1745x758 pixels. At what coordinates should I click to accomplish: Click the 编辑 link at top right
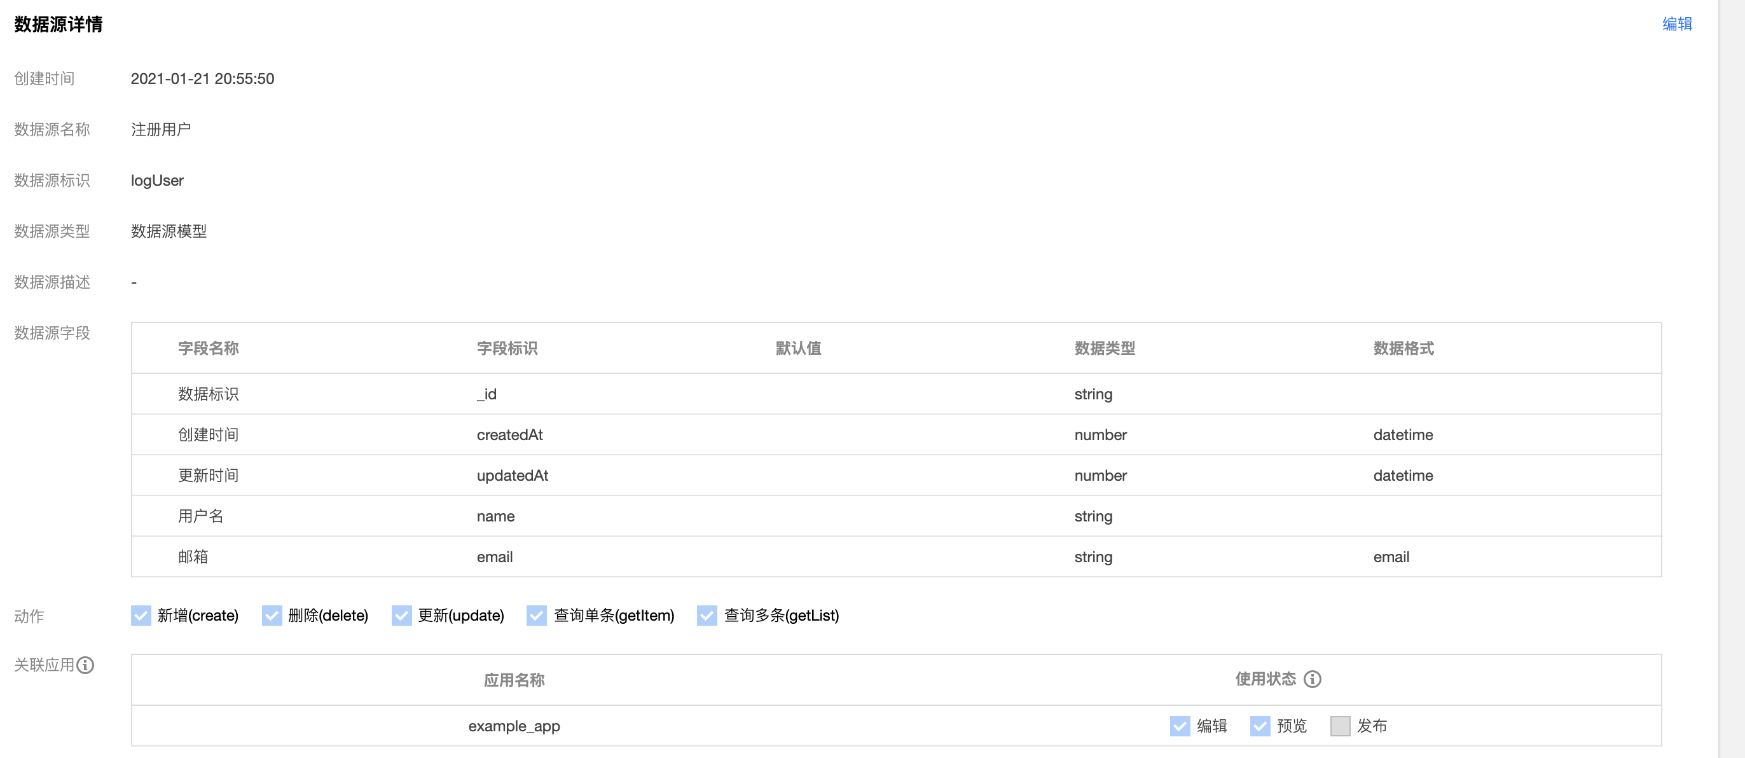[x=1677, y=24]
